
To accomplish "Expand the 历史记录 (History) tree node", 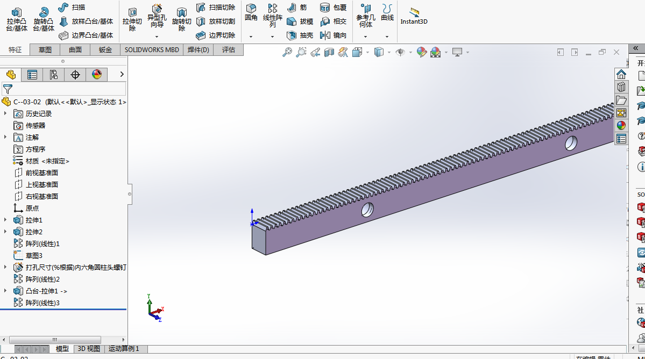I will [x=5, y=113].
